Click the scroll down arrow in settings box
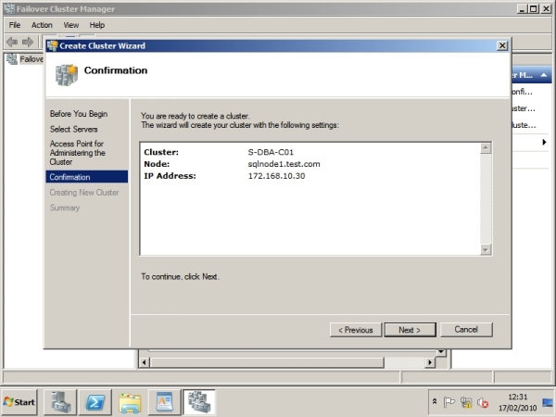 [x=486, y=249]
